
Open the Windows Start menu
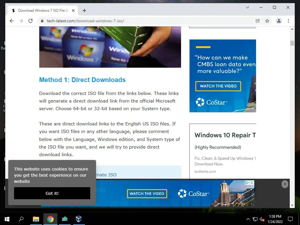[7, 219]
